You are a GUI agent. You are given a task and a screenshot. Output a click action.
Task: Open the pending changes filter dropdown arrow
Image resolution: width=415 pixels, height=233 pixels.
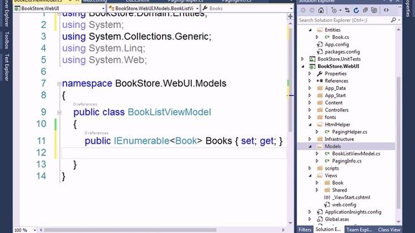click(x=340, y=10)
